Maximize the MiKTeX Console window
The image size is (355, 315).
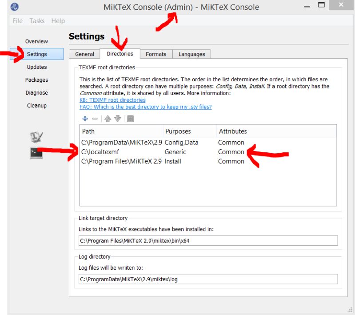(x=322, y=5)
